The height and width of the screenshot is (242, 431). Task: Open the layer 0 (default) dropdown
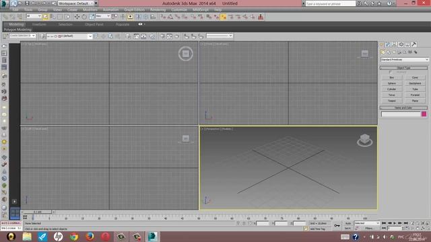tap(69, 36)
